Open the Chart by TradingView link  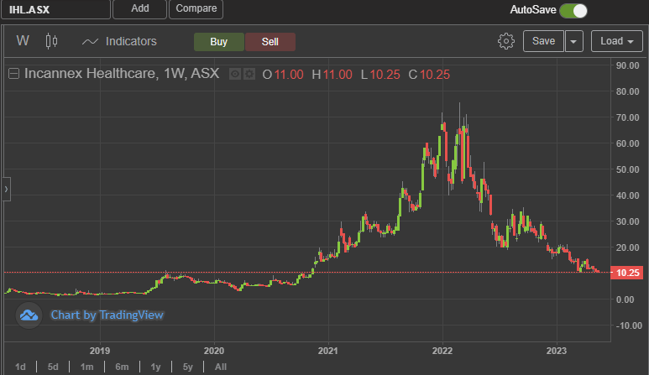click(107, 315)
